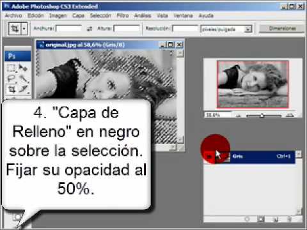This screenshot has width=307, height=230.
Task: Select the Lasso tool
Action: click(x=11, y=79)
